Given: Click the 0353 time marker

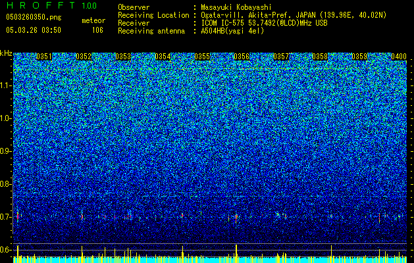Looking at the screenshot, I should pos(123,57).
